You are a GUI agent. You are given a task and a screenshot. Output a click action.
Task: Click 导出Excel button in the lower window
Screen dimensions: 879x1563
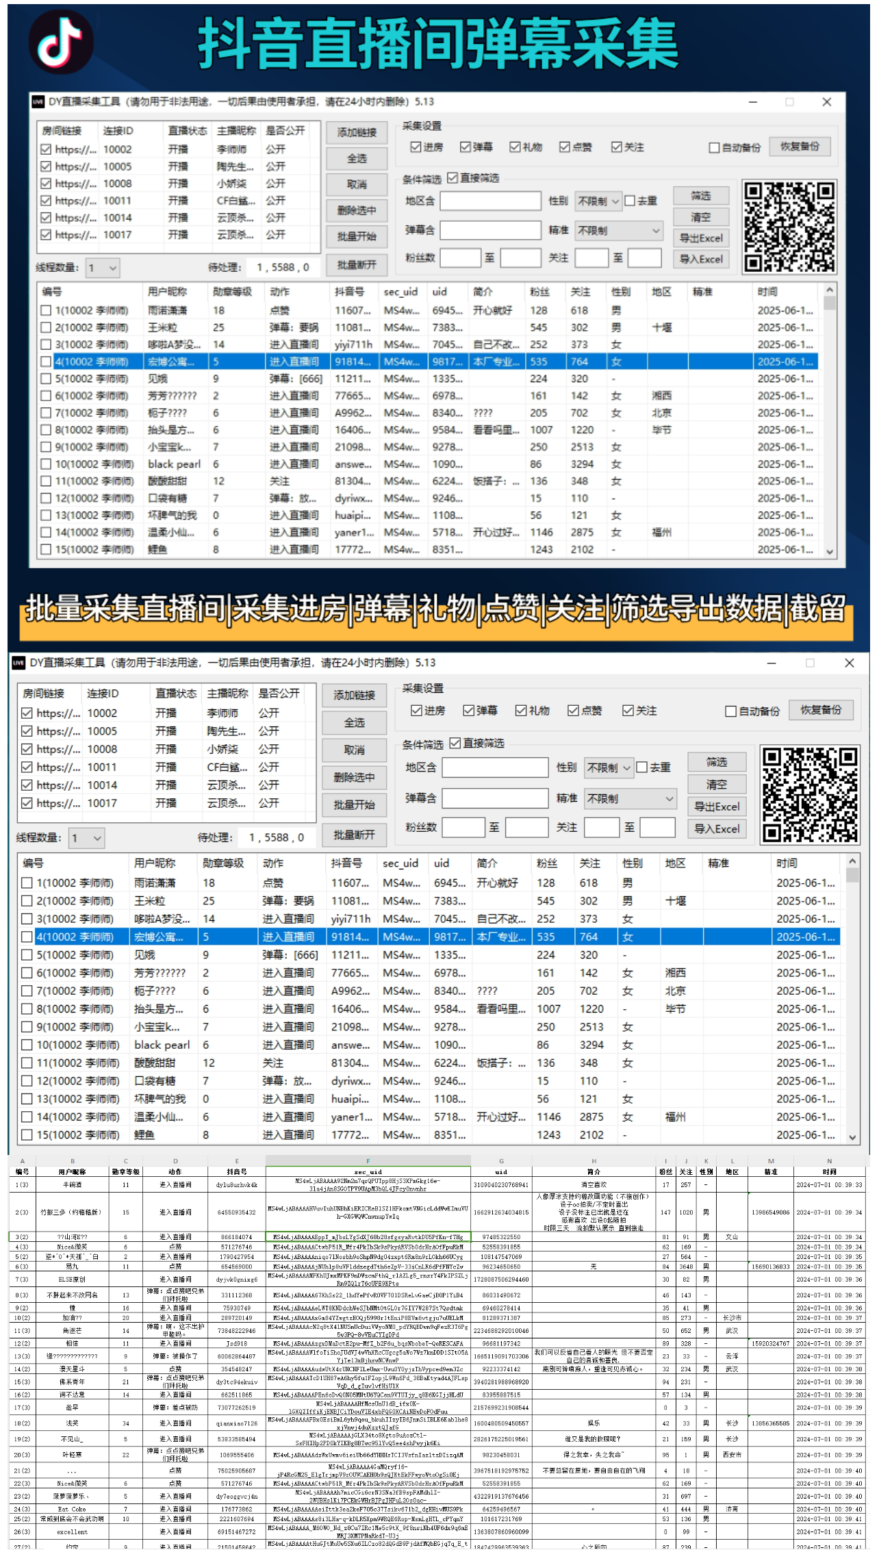(716, 806)
